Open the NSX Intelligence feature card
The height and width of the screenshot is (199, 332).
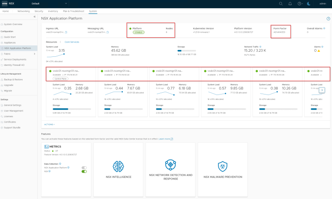pyautogui.click(x=118, y=169)
